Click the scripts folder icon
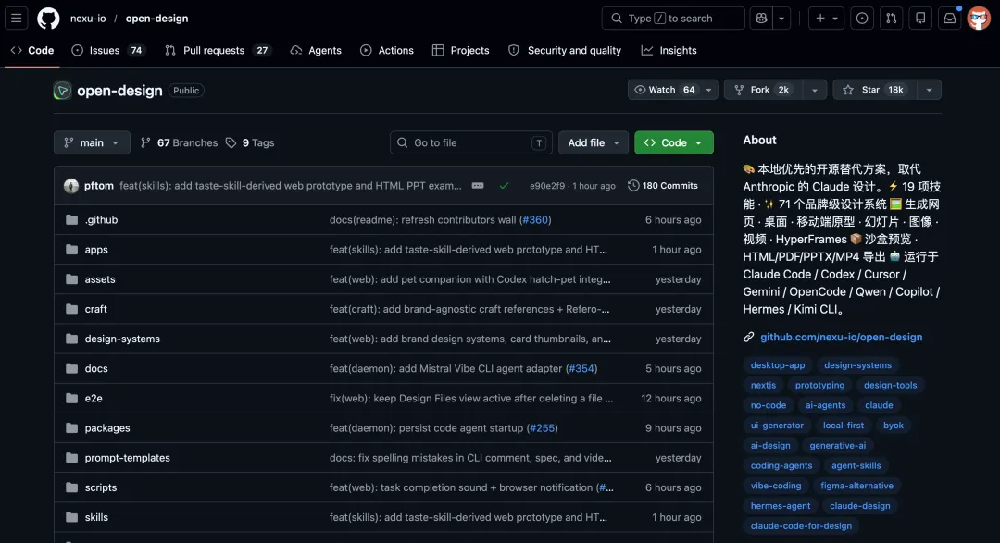The height and width of the screenshot is (543, 1000). 71,487
